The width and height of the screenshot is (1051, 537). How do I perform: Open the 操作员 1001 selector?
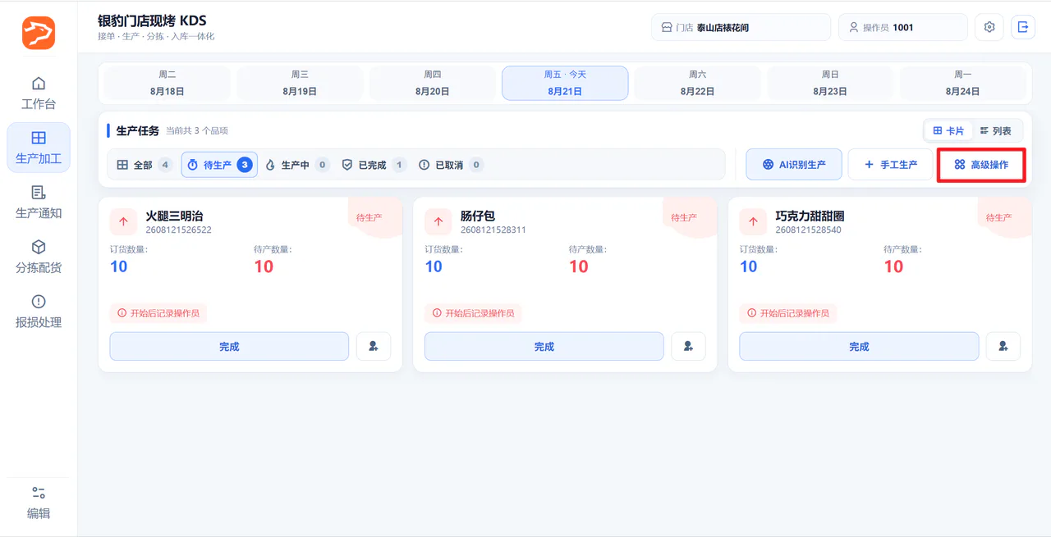[x=903, y=27]
